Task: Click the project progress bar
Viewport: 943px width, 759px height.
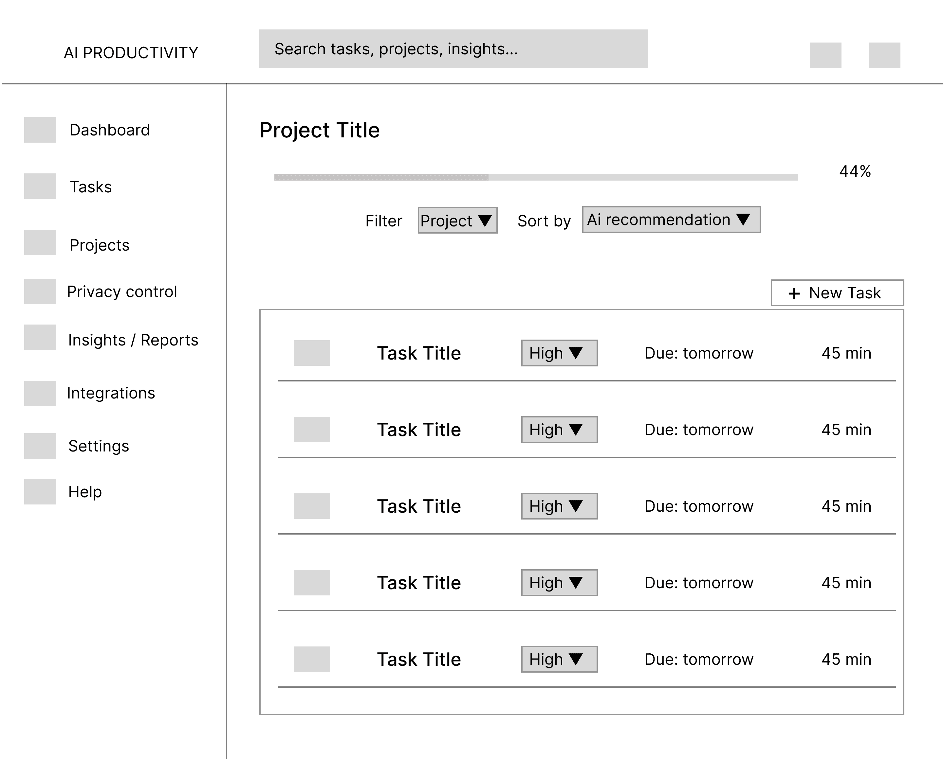Action: (536, 178)
